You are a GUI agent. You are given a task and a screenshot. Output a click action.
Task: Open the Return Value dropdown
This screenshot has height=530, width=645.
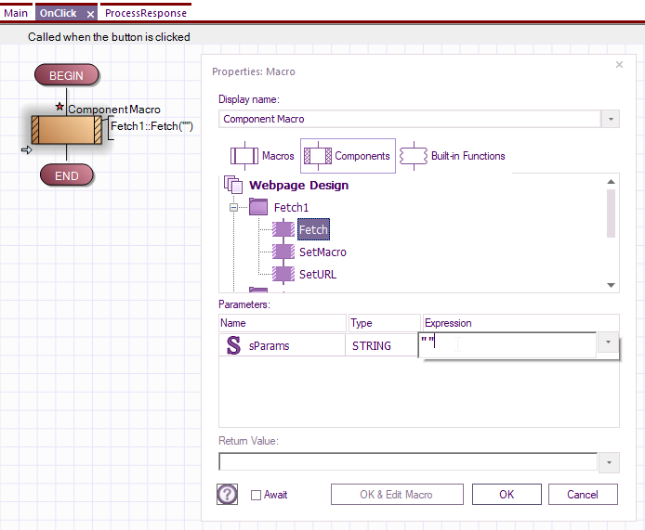(609, 462)
